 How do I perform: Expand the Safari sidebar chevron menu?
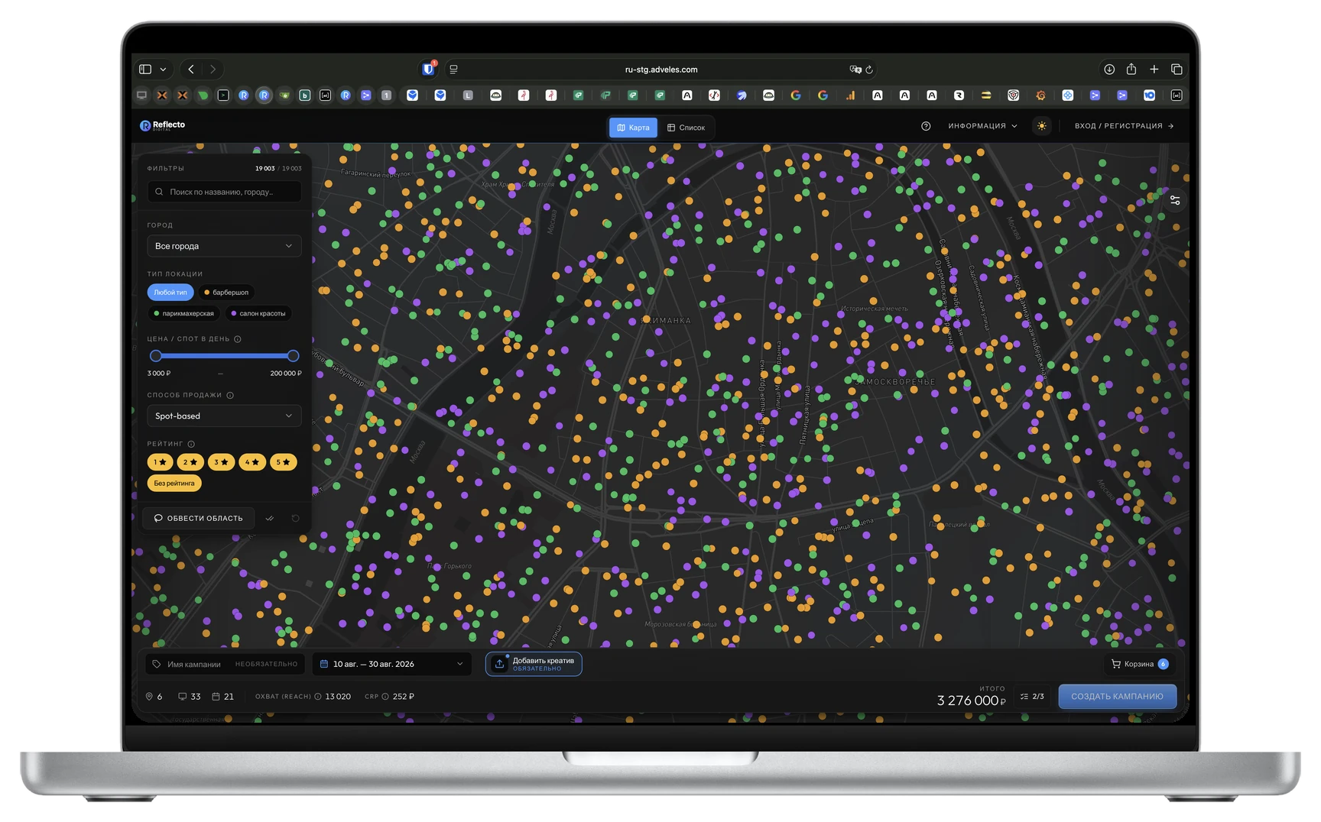point(163,70)
